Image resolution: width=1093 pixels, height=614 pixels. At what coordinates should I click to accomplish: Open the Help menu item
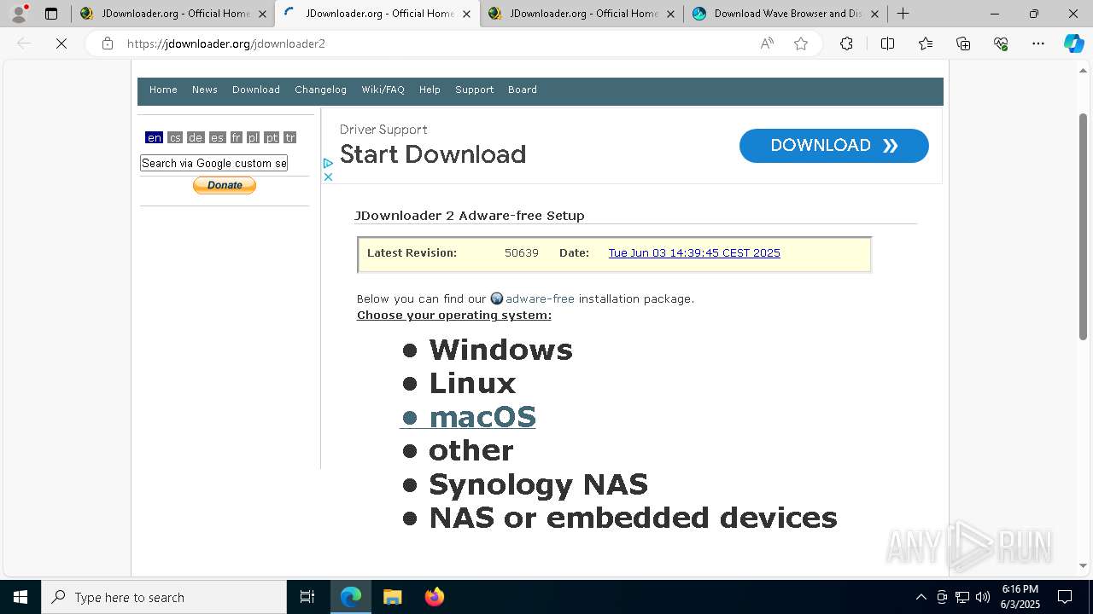click(x=430, y=90)
